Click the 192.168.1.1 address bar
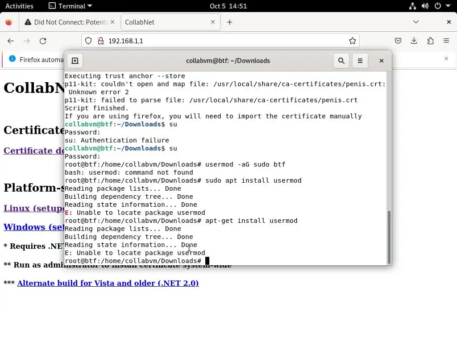The height and width of the screenshot is (343, 457). pyautogui.click(x=220, y=41)
